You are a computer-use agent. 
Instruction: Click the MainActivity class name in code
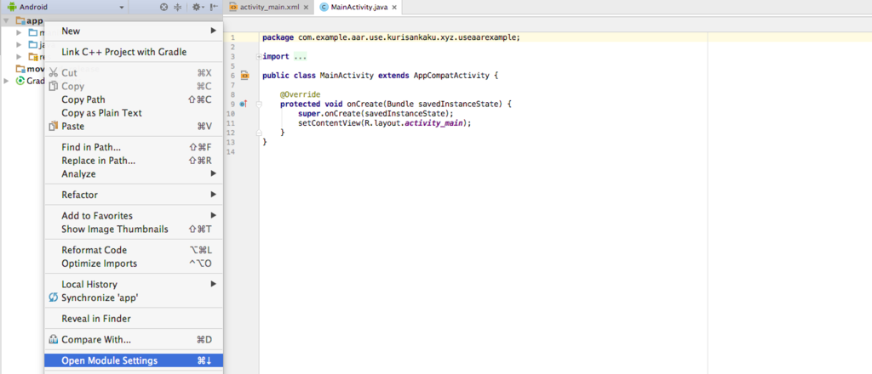tap(347, 76)
